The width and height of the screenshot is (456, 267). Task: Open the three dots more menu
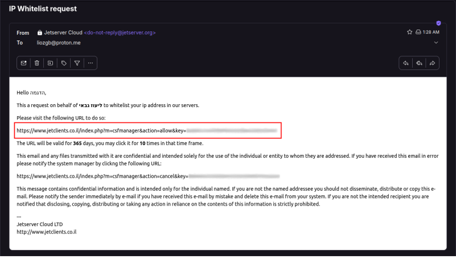[x=91, y=63]
